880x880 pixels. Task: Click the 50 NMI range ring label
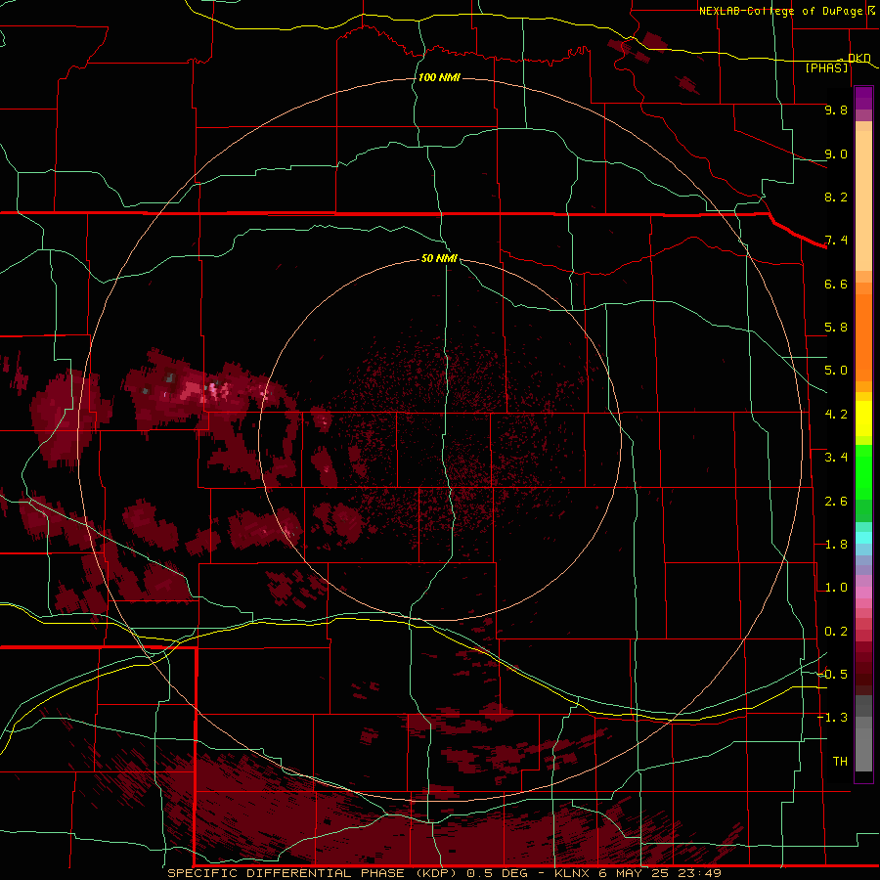click(x=439, y=258)
